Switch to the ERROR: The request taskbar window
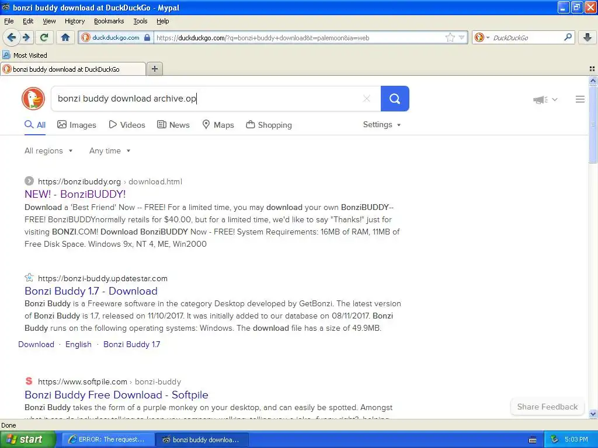 (x=108, y=439)
